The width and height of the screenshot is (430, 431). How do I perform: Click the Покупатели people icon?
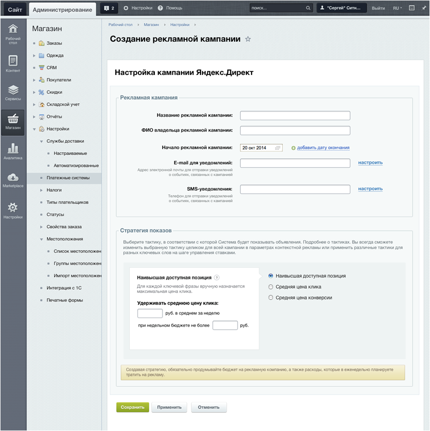(42, 80)
